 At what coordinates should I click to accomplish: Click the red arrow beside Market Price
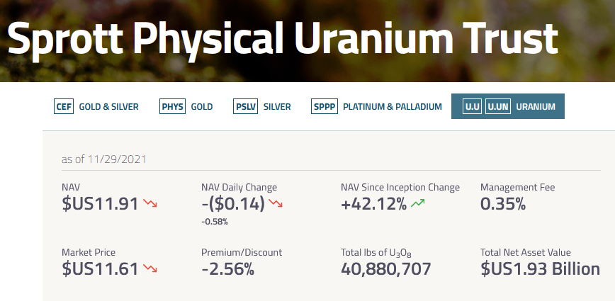[150, 268]
